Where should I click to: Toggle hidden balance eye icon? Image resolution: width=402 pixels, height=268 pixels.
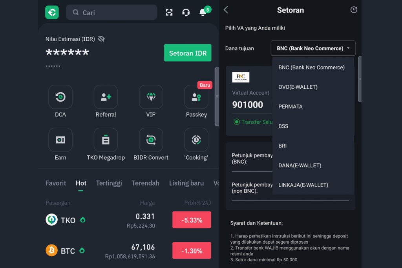tap(101, 39)
